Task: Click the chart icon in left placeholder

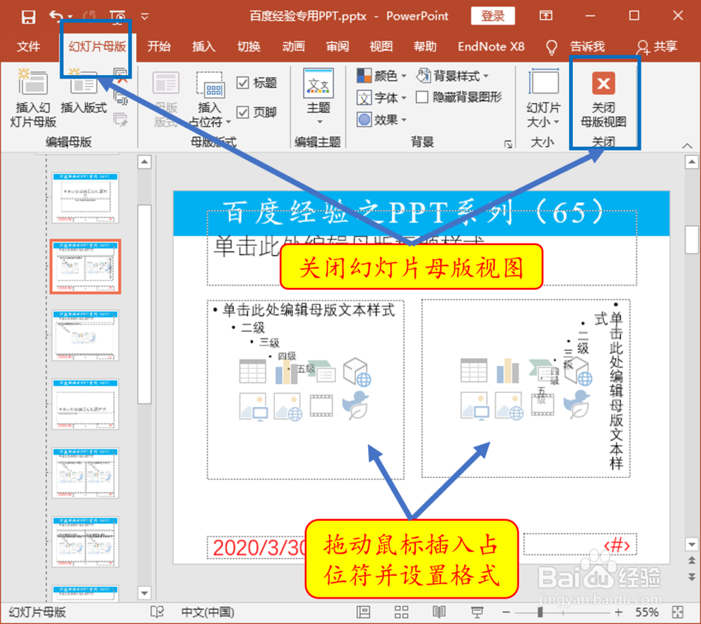Action: (x=287, y=371)
